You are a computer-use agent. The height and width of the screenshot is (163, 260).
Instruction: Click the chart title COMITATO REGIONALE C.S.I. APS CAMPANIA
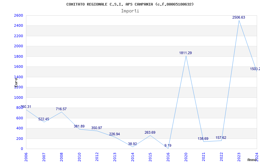point(130,4)
